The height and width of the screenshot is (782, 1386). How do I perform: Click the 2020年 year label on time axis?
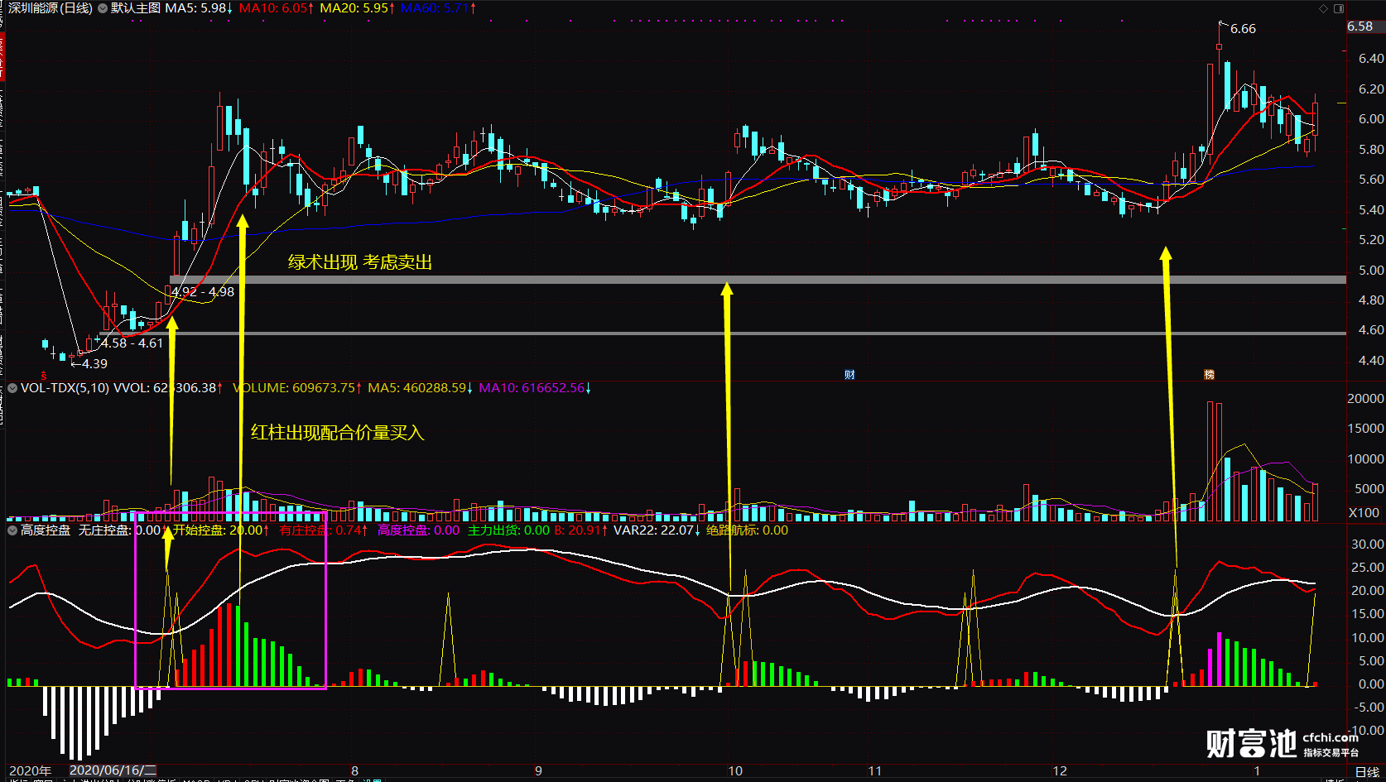pos(31,770)
